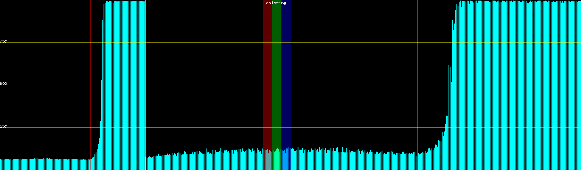Screen dimensions: 581x170
Task: Click the 75% axis label
Action: click(x=4, y=41)
